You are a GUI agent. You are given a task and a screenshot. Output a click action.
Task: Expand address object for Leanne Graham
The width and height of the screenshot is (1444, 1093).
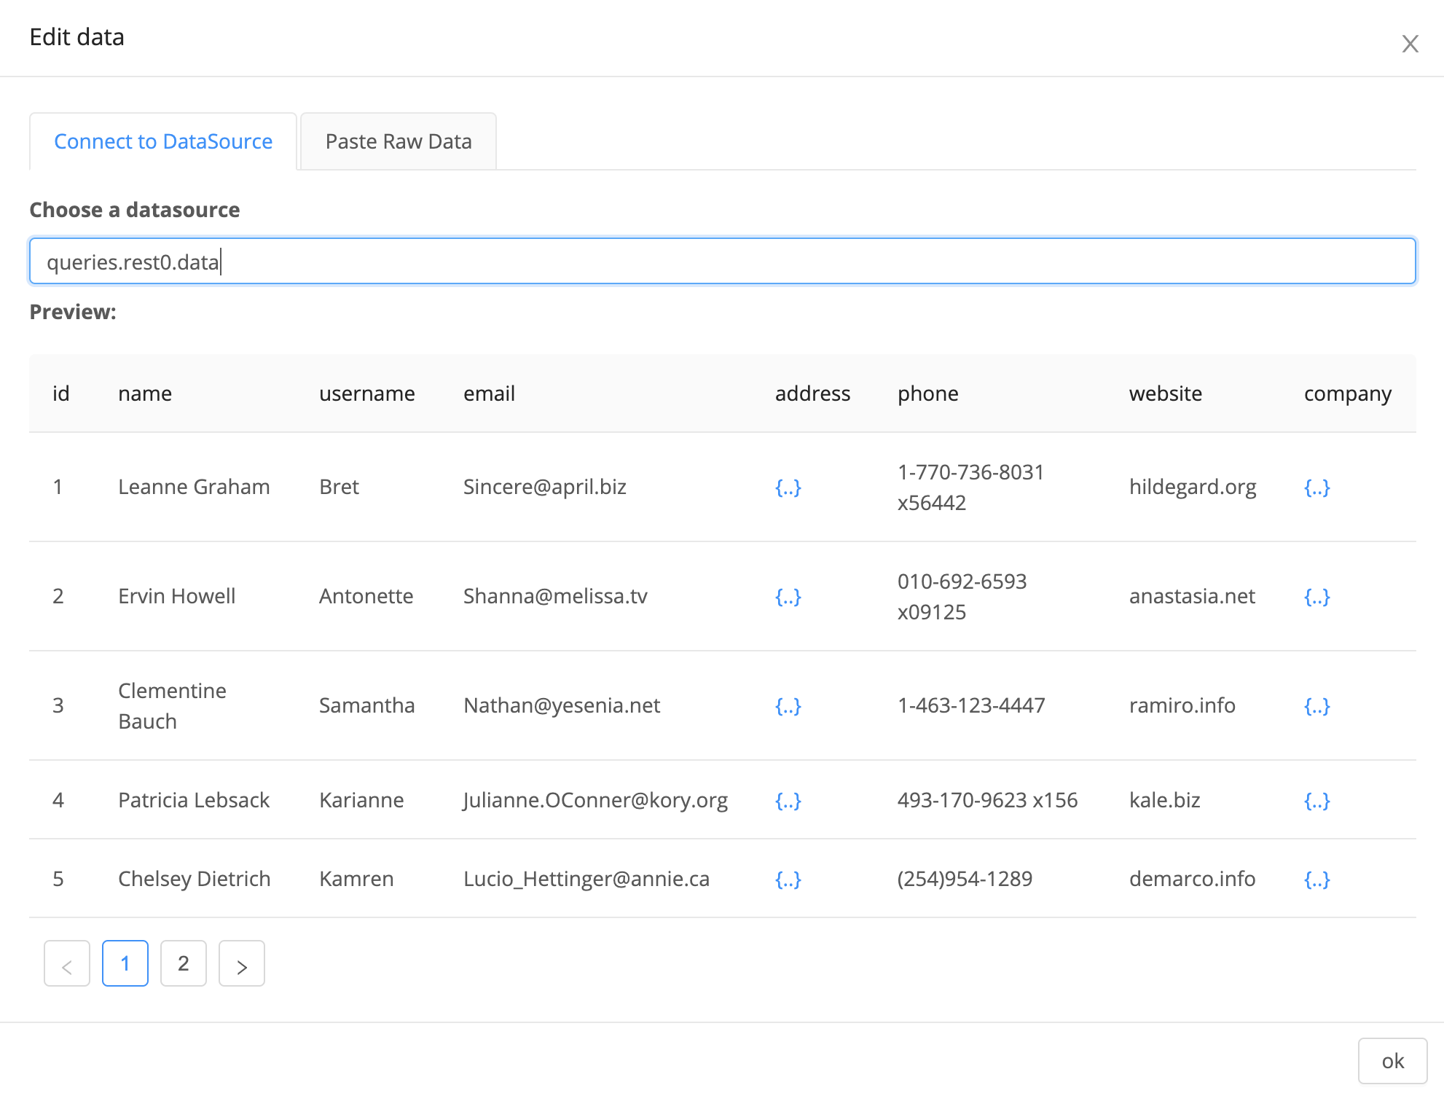(788, 487)
